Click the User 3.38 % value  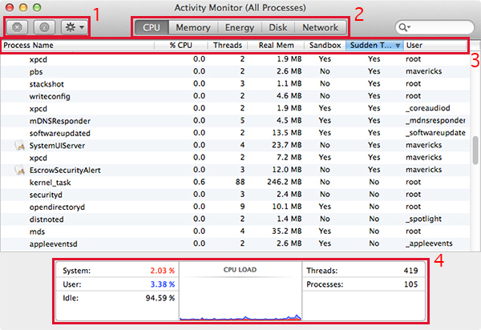point(162,284)
